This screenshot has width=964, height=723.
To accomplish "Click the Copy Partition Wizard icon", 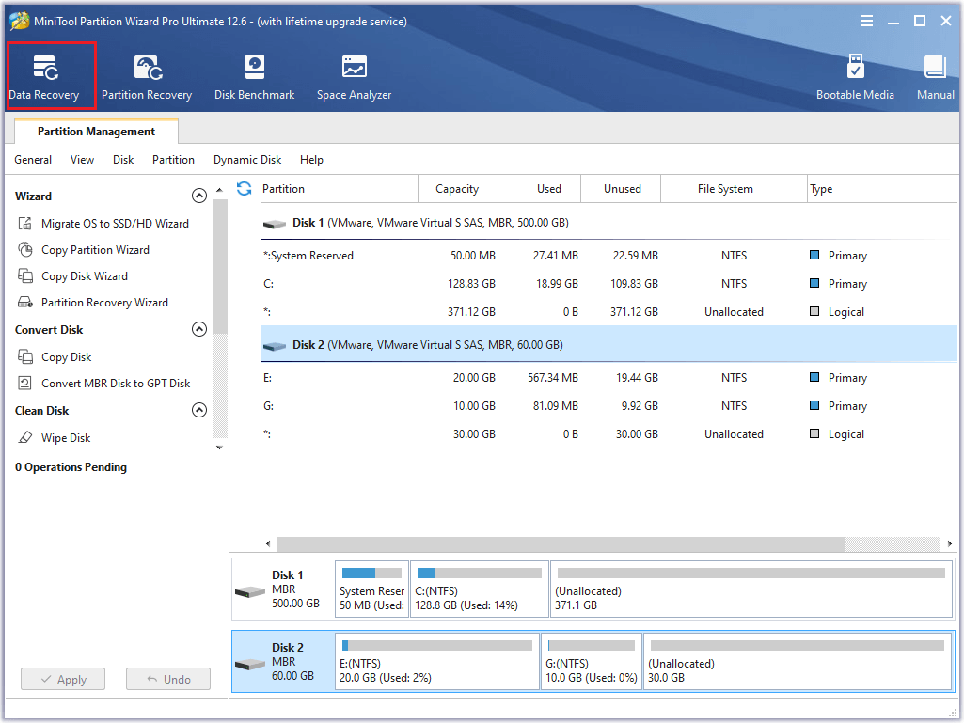I will pyautogui.click(x=25, y=249).
